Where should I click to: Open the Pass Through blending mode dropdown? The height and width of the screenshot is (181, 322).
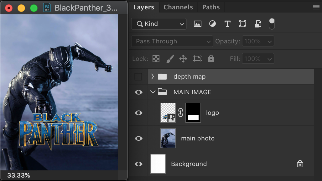pyautogui.click(x=172, y=41)
